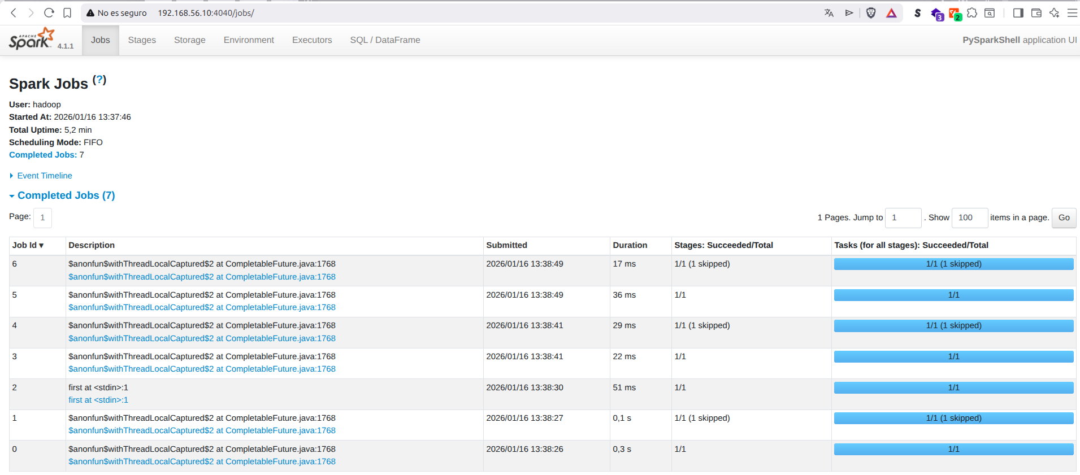
Task: Open the Brave Shields lion icon
Action: [x=871, y=13]
